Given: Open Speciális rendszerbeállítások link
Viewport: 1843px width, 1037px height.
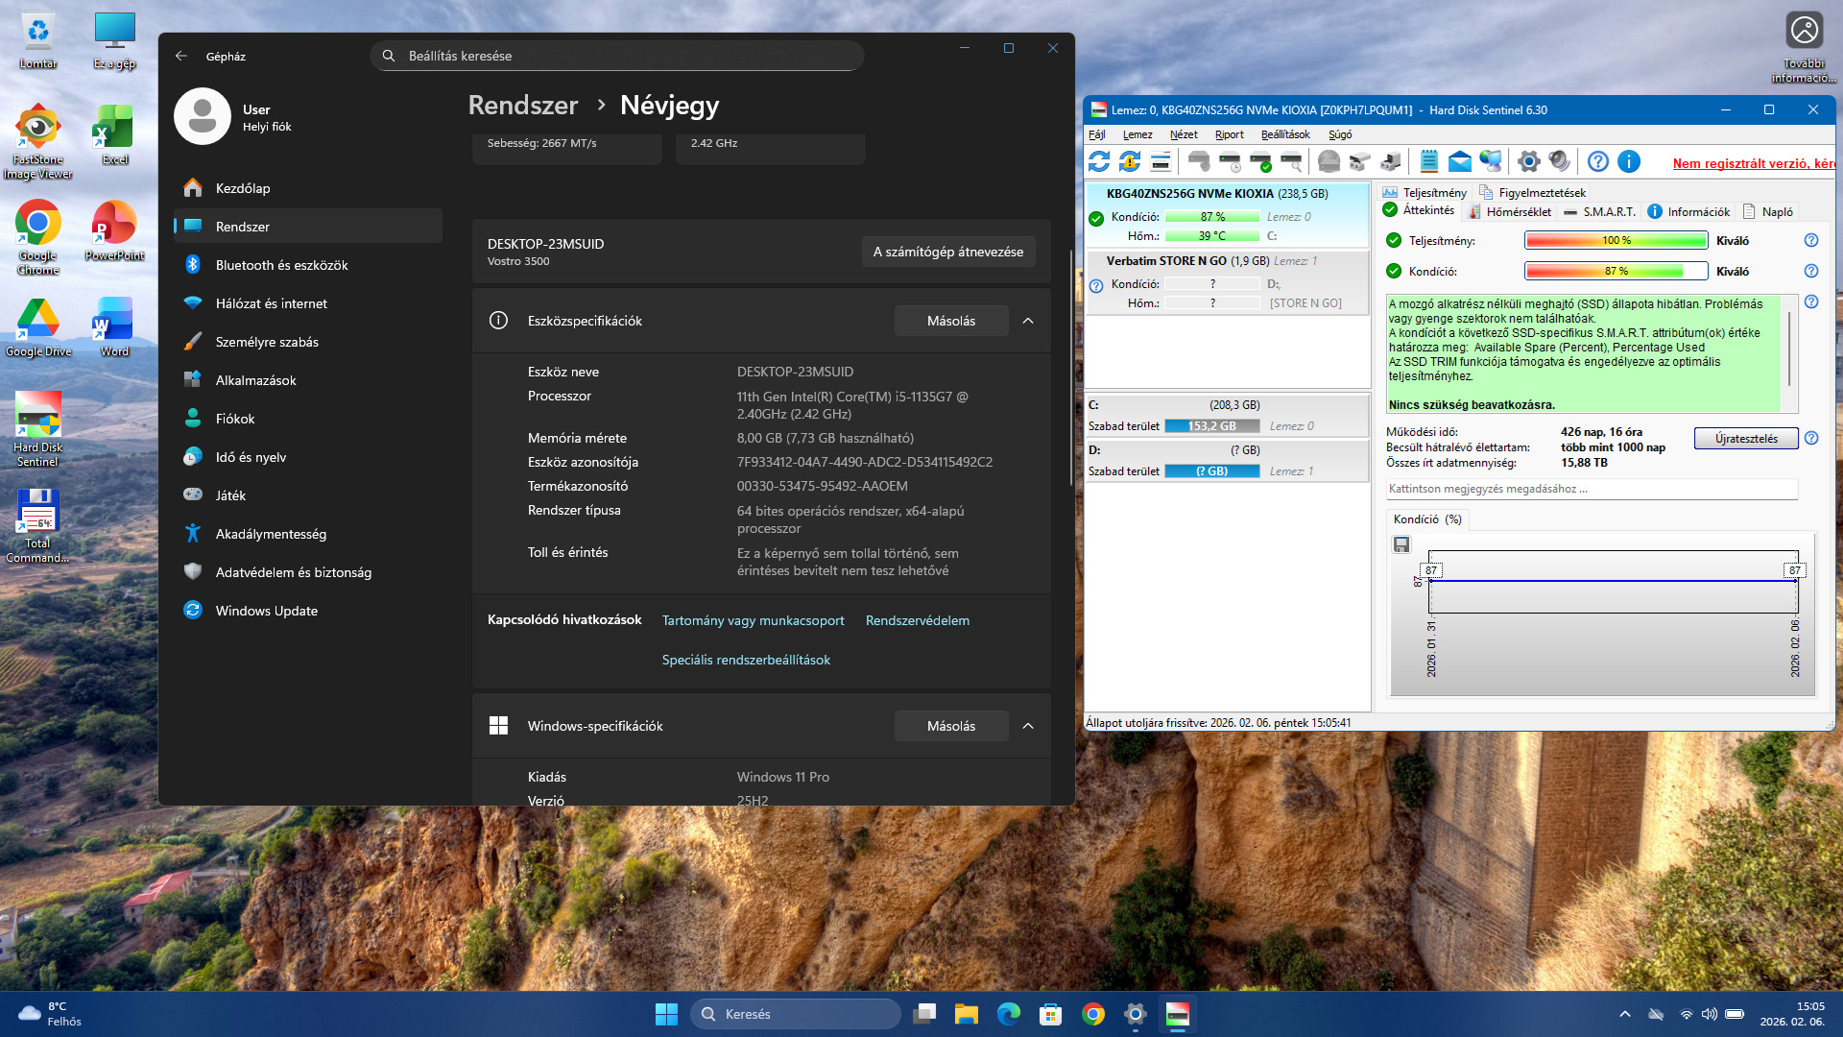Looking at the screenshot, I should point(746,660).
